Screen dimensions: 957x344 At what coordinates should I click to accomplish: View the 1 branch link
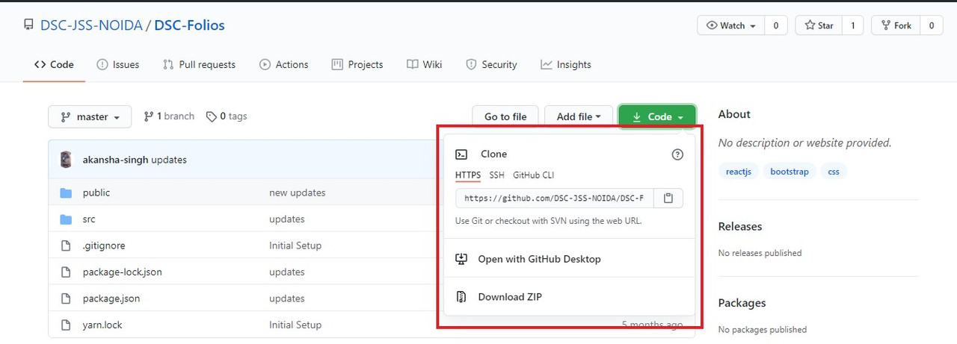[x=169, y=116]
